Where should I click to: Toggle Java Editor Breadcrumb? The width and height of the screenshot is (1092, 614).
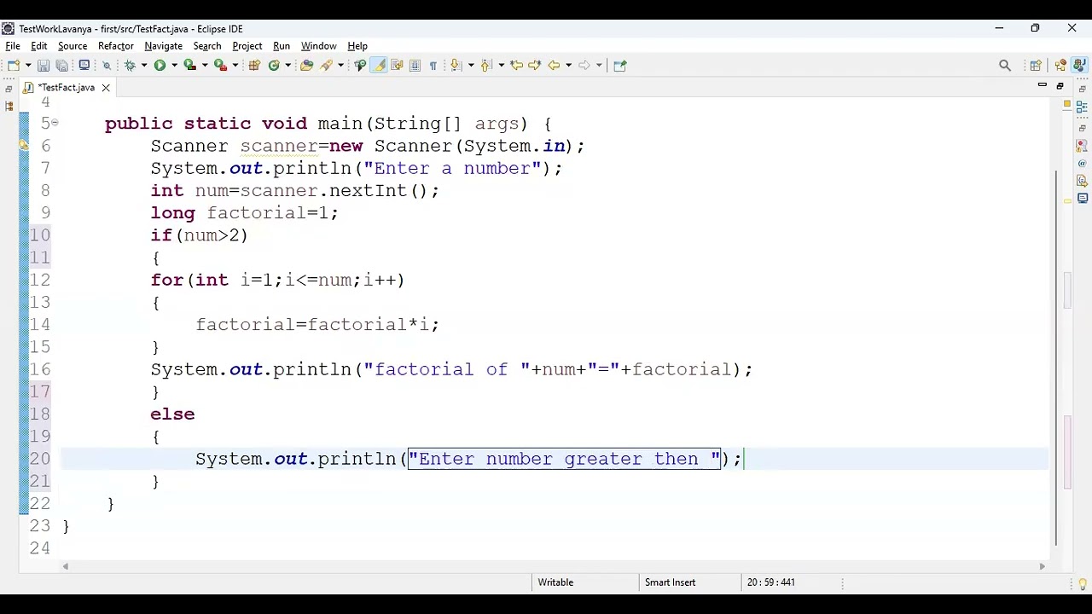[x=360, y=65]
